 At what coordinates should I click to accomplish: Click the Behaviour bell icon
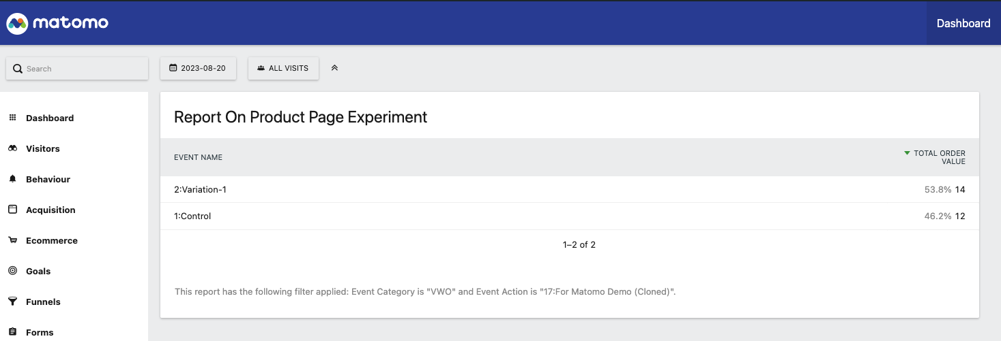coord(12,179)
